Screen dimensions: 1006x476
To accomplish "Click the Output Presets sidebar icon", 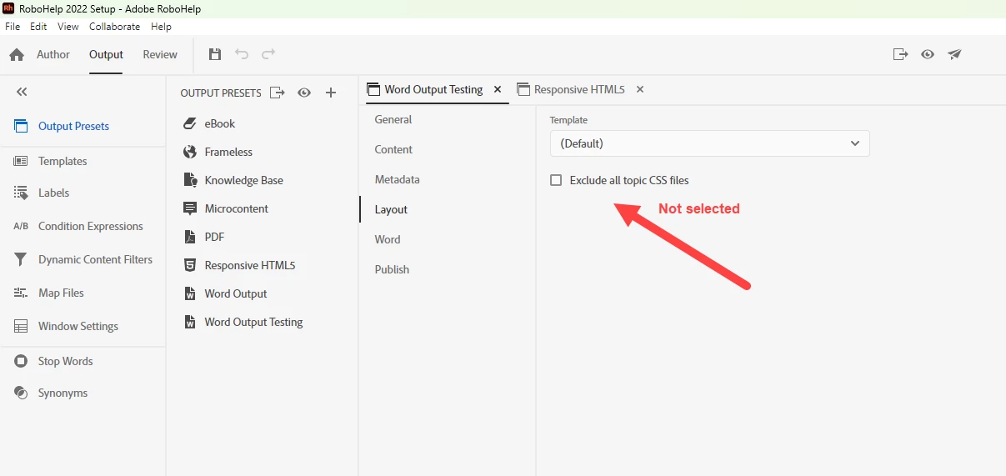I will coord(21,126).
